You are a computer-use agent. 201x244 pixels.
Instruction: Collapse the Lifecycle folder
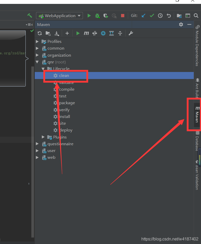pyautogui.click(x=43, y=69)
